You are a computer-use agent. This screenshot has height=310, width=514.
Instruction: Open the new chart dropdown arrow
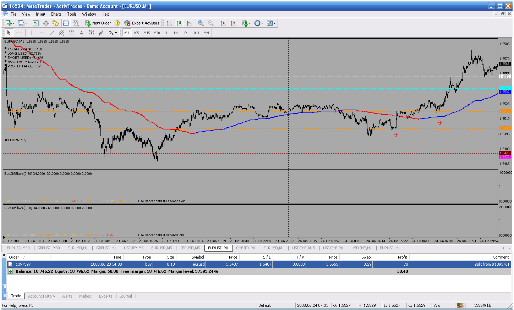13,23
